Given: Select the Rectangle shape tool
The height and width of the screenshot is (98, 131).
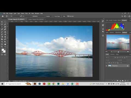Looking at the screenshot, I should tap(2, 44).
